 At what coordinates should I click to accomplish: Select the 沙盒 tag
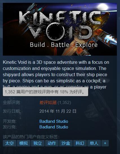click(66, 143)
